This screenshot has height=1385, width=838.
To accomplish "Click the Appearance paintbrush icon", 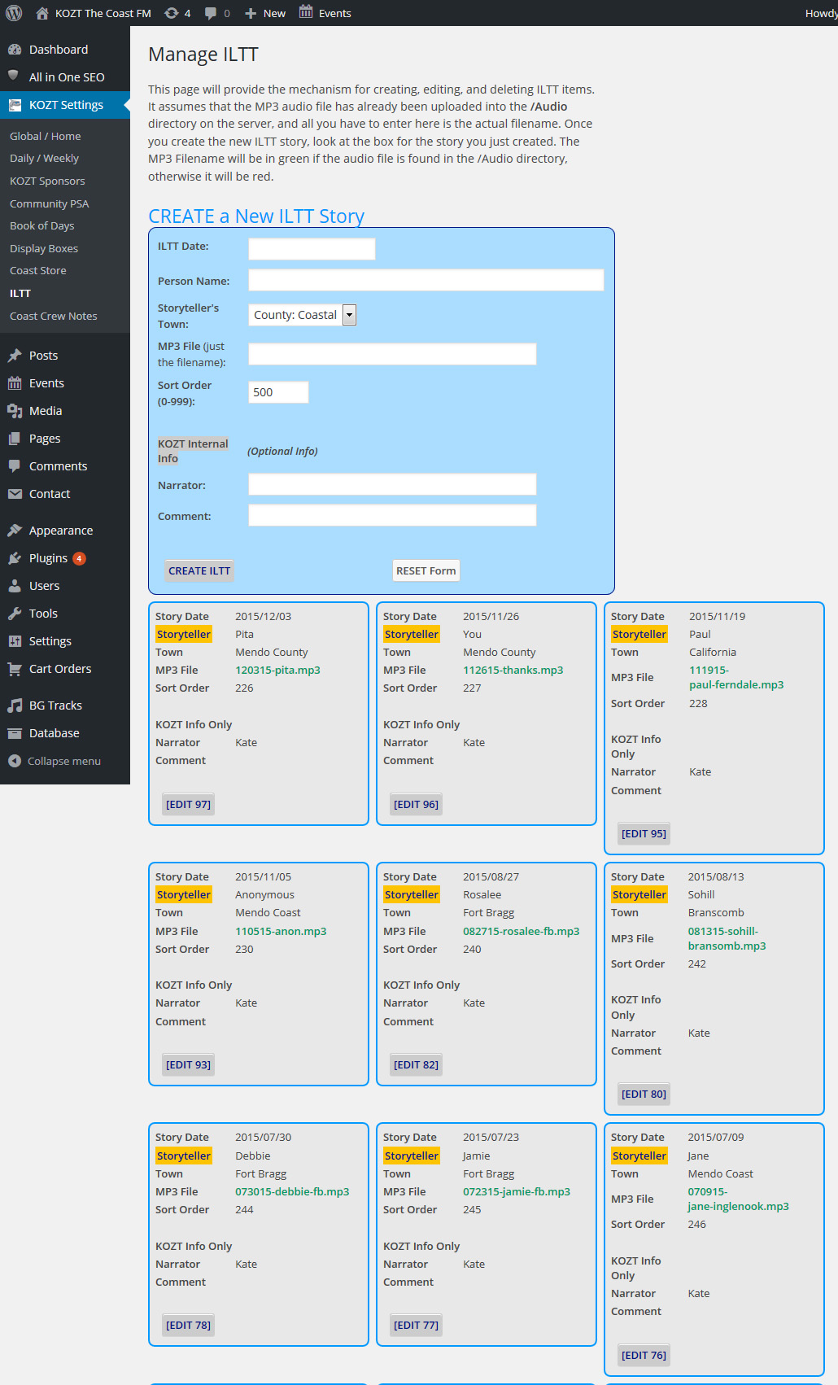I will [x=15, y=531].
